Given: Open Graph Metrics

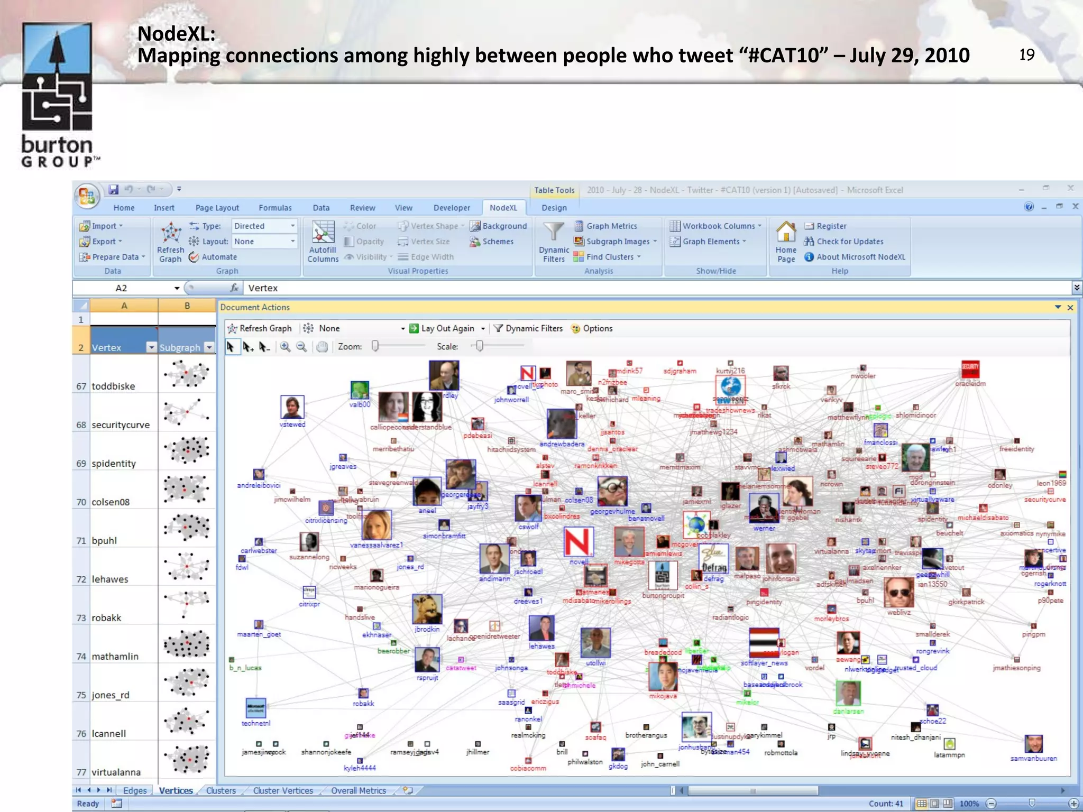Looking at the screenshot, I should (606, 226).
